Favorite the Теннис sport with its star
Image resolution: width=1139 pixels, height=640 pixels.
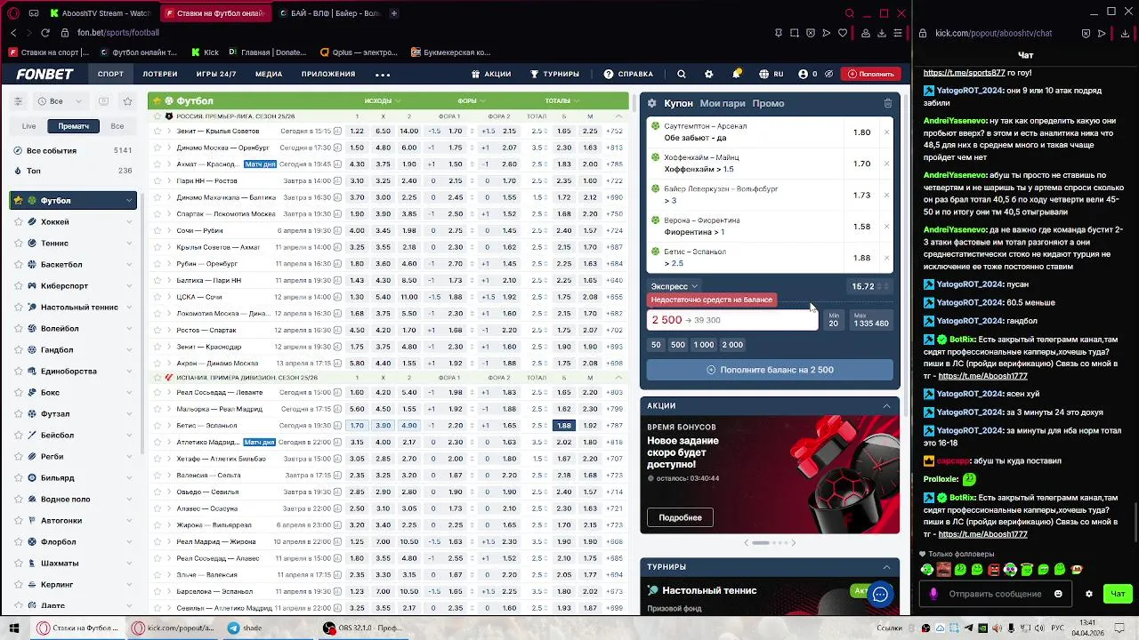(18, 243)
